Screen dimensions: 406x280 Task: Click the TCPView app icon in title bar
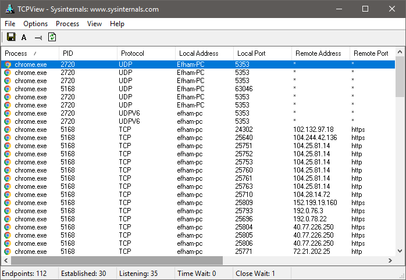[x=10, y=9]
